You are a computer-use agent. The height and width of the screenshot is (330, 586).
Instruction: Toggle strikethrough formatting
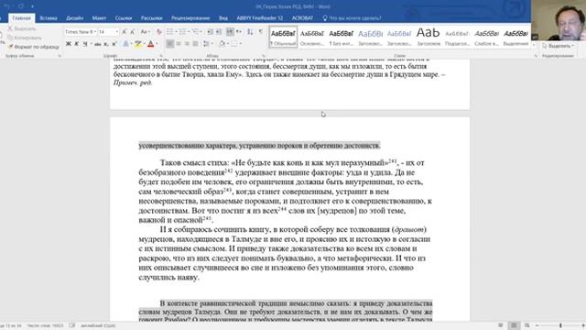click(x=98, y=44)
